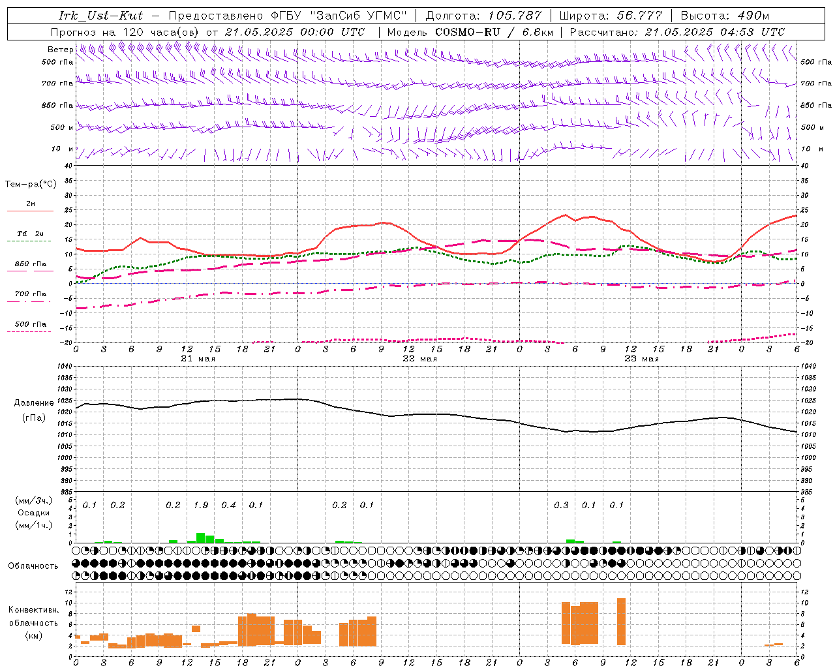Screen dimensions: 835x668
Task: Click the forecast text "Прогноз на 120 часа(ов)"
Action: 125,32
